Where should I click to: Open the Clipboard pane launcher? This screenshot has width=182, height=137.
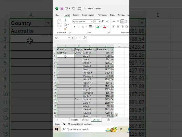(x=70, y=33)
